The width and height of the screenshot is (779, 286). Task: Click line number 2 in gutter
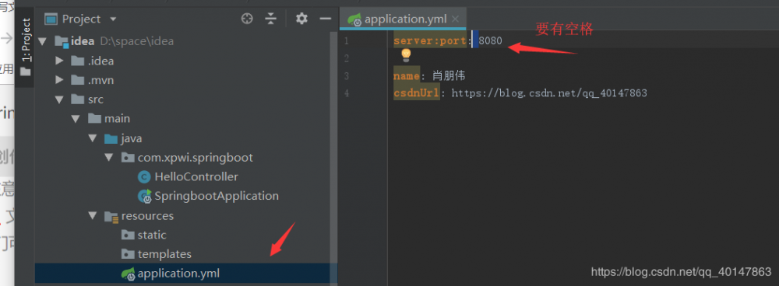coord(347,58)
